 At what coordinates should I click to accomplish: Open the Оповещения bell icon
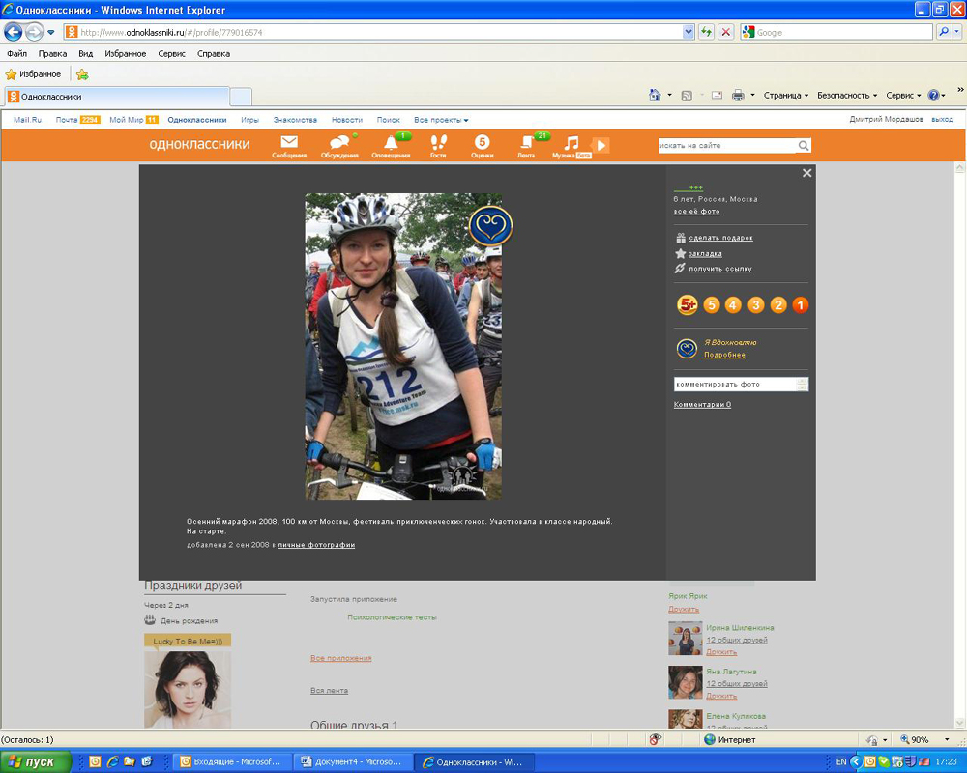391,143
